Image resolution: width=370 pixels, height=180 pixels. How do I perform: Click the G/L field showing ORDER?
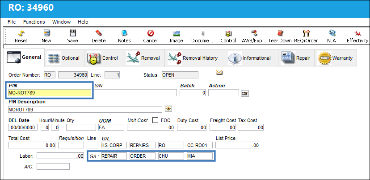pyautogui.click(x=143, y=156)
